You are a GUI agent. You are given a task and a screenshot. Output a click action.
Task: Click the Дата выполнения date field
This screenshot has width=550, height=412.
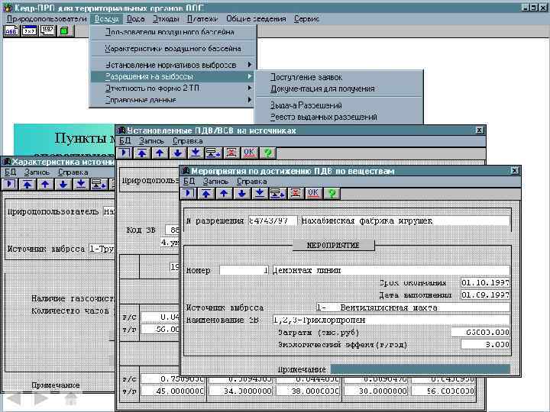coord(486,295)
